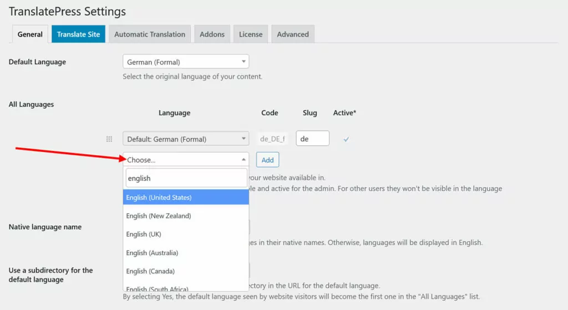
Task: Click the TranslatePress Settings heading
Action: coord(67,11)
